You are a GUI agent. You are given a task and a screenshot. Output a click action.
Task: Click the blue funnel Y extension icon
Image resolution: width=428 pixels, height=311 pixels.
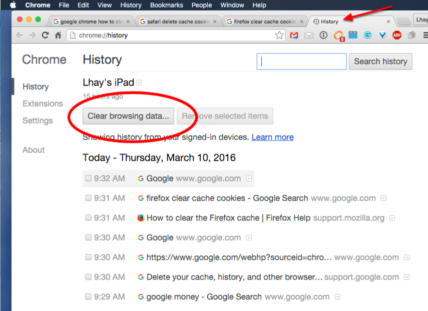(382, 35)
